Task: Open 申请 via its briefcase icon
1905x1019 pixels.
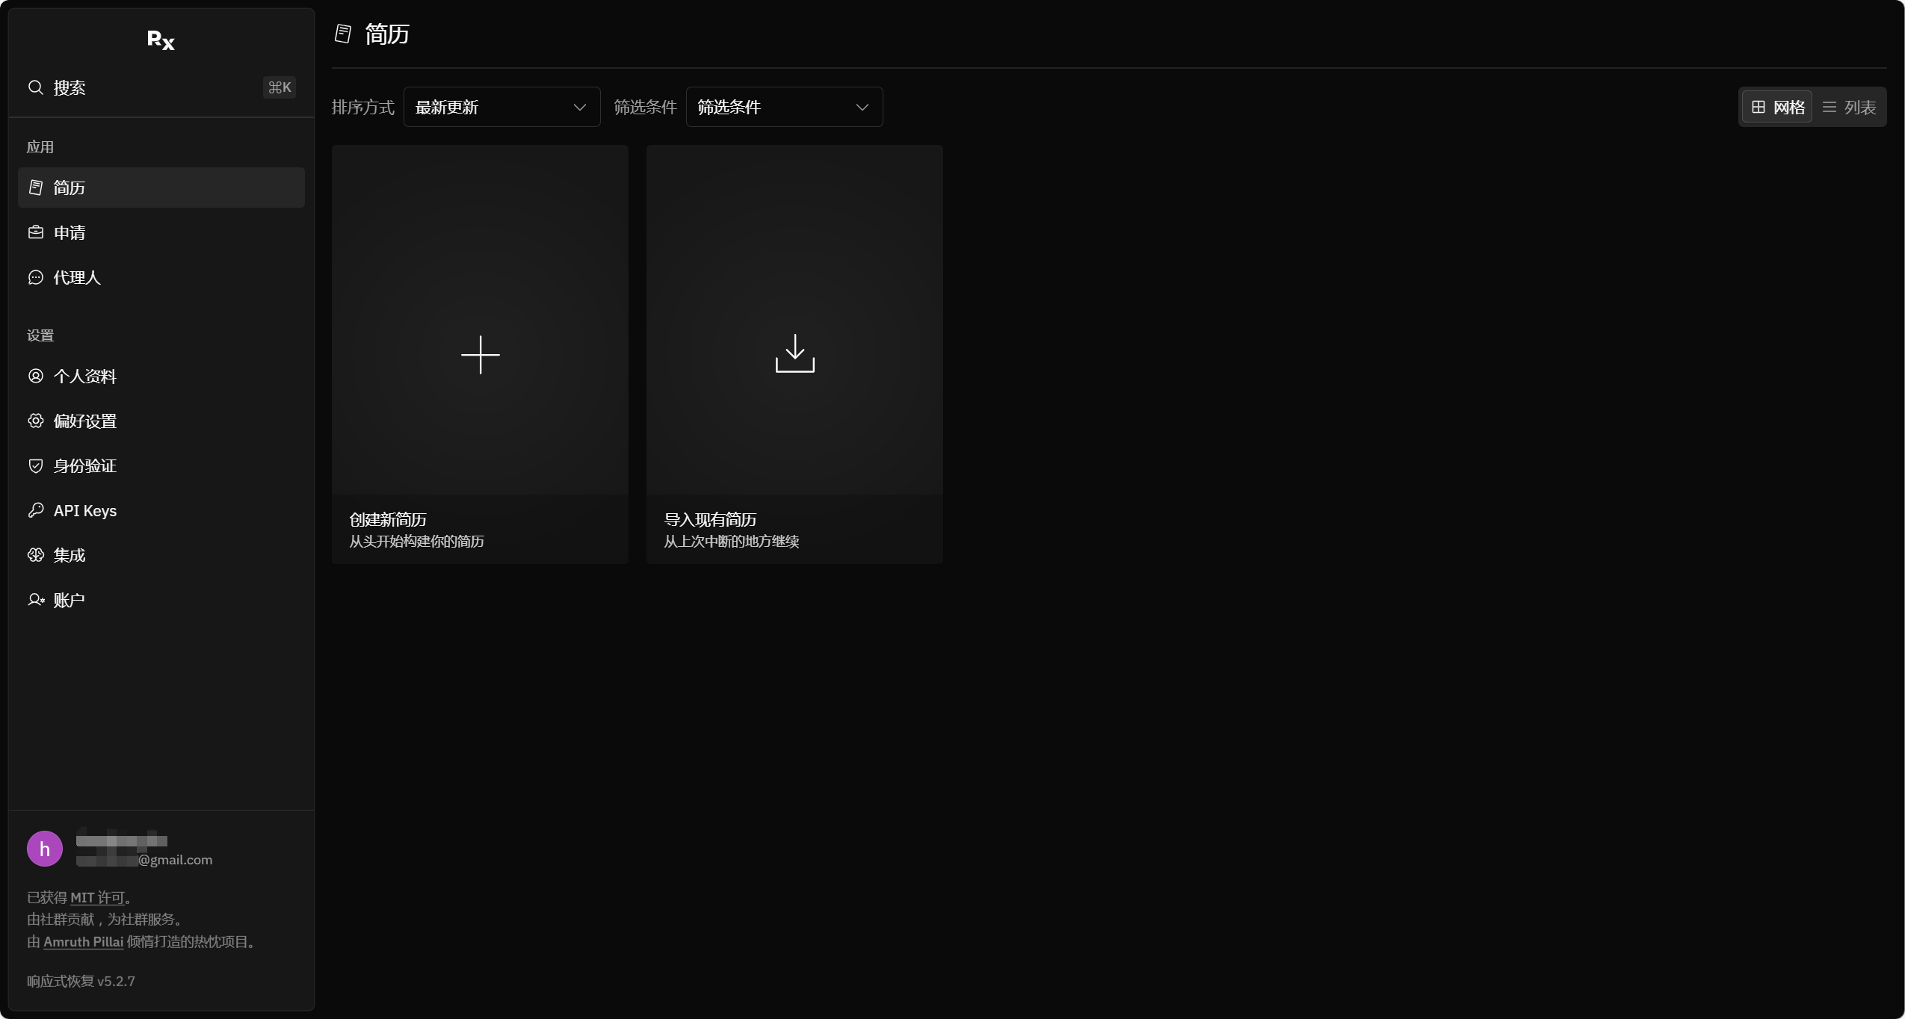Action: click(35, 232)
